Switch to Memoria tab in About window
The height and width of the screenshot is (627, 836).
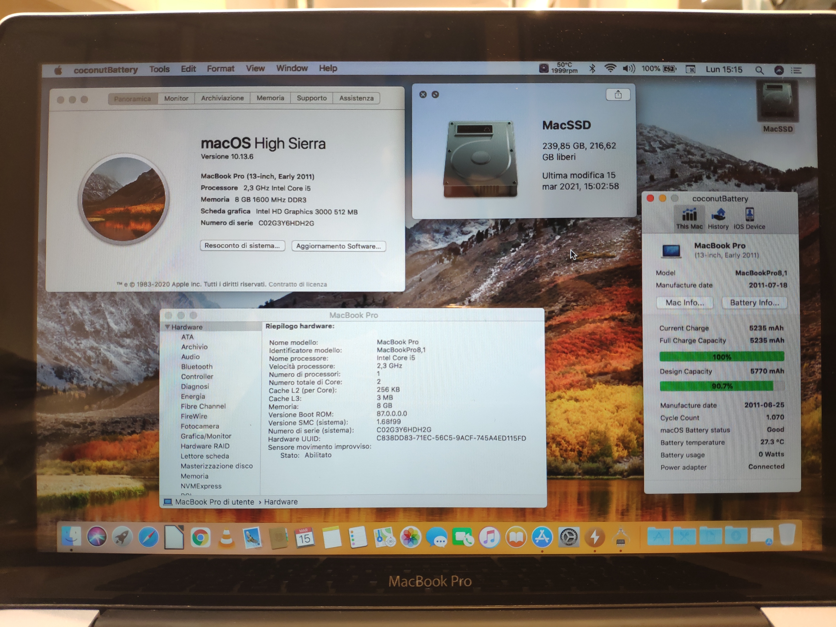click(x=270, y=98)
